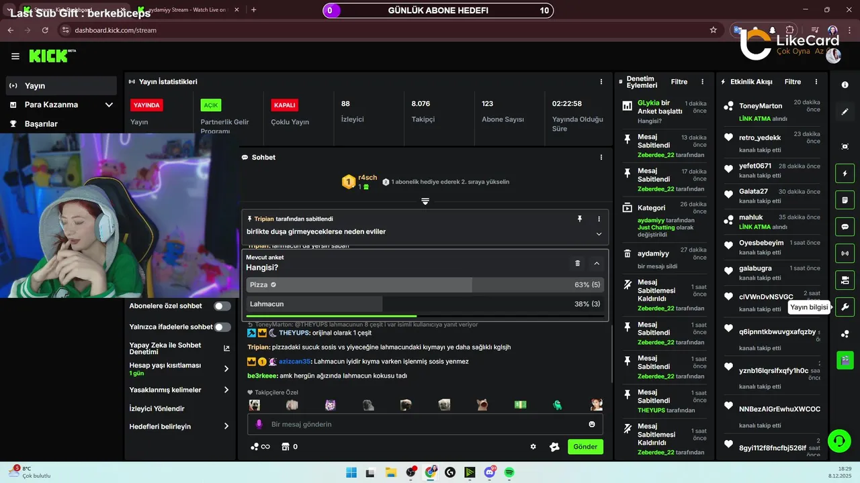Click the Gönder send button
This screenshot has width=860, height=483.
[x=585, y=447]
